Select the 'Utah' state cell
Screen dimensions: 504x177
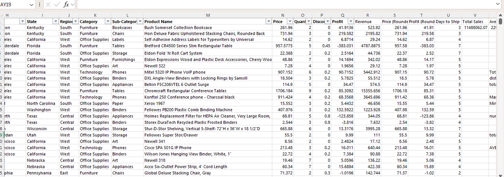click(42, 135)
